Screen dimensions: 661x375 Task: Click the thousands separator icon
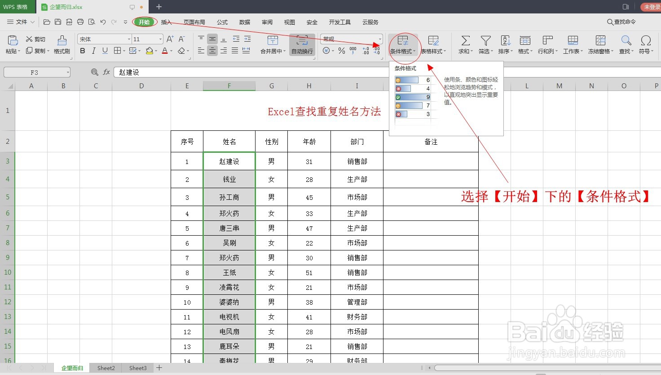(x=353, y=51)
